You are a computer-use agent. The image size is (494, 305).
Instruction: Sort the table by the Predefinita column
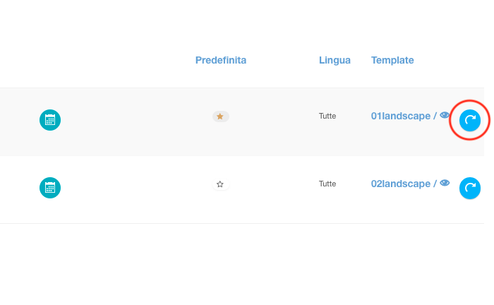tap(220, 60)
